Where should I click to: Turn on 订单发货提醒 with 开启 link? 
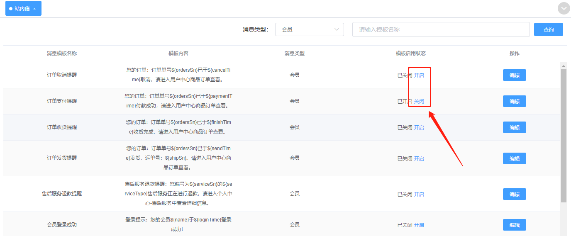[419, 158]
